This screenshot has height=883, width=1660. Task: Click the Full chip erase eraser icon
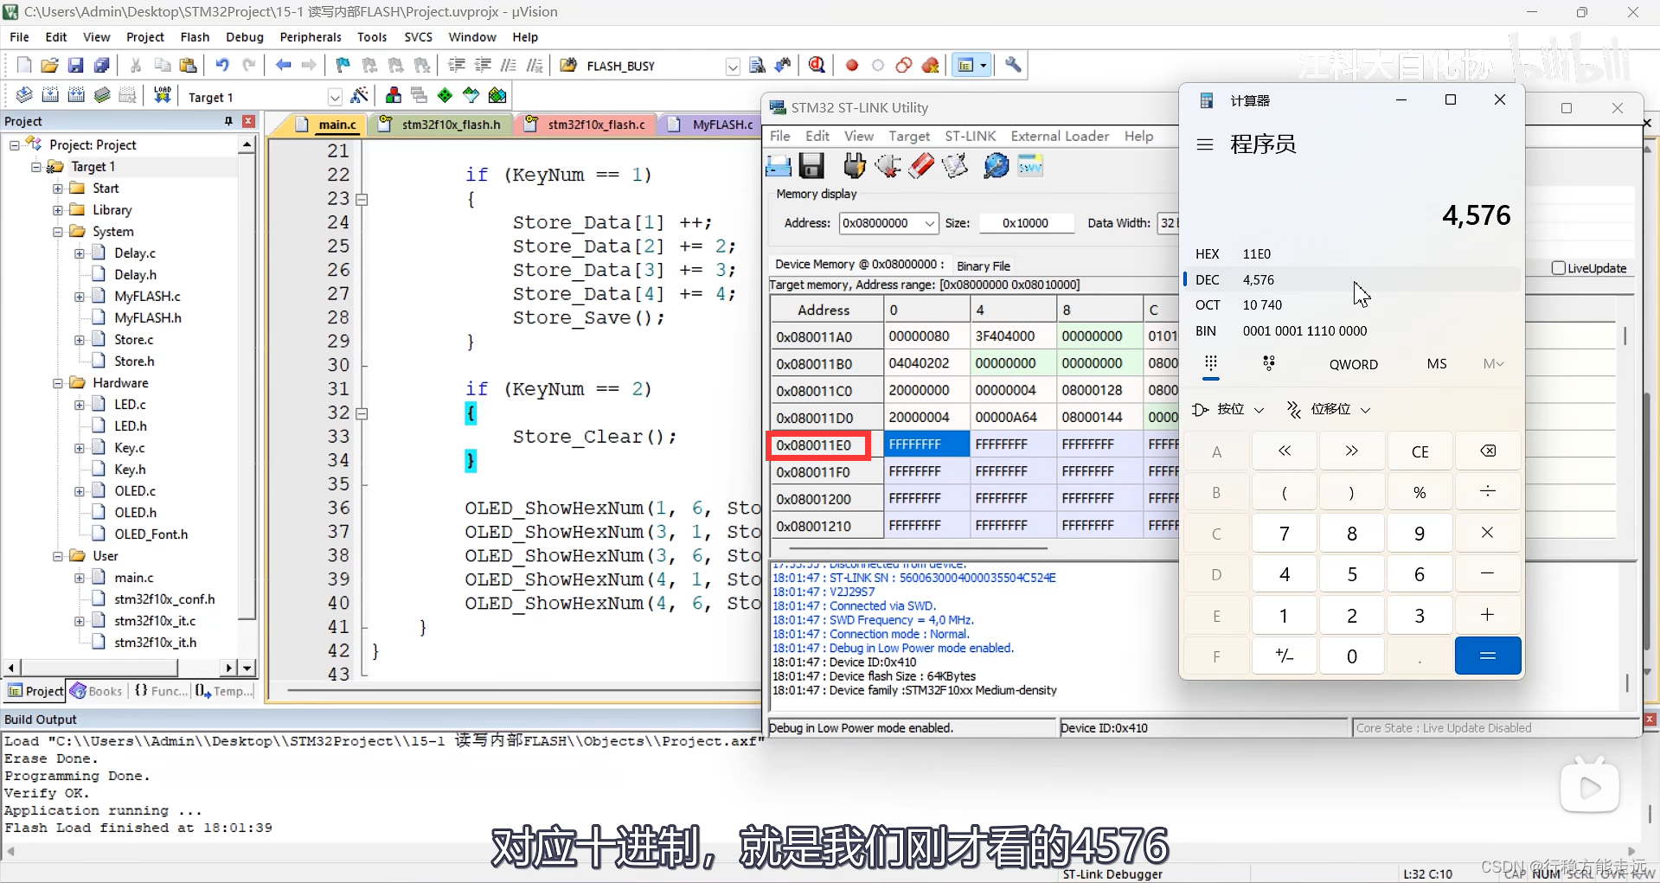click(921, 165)
